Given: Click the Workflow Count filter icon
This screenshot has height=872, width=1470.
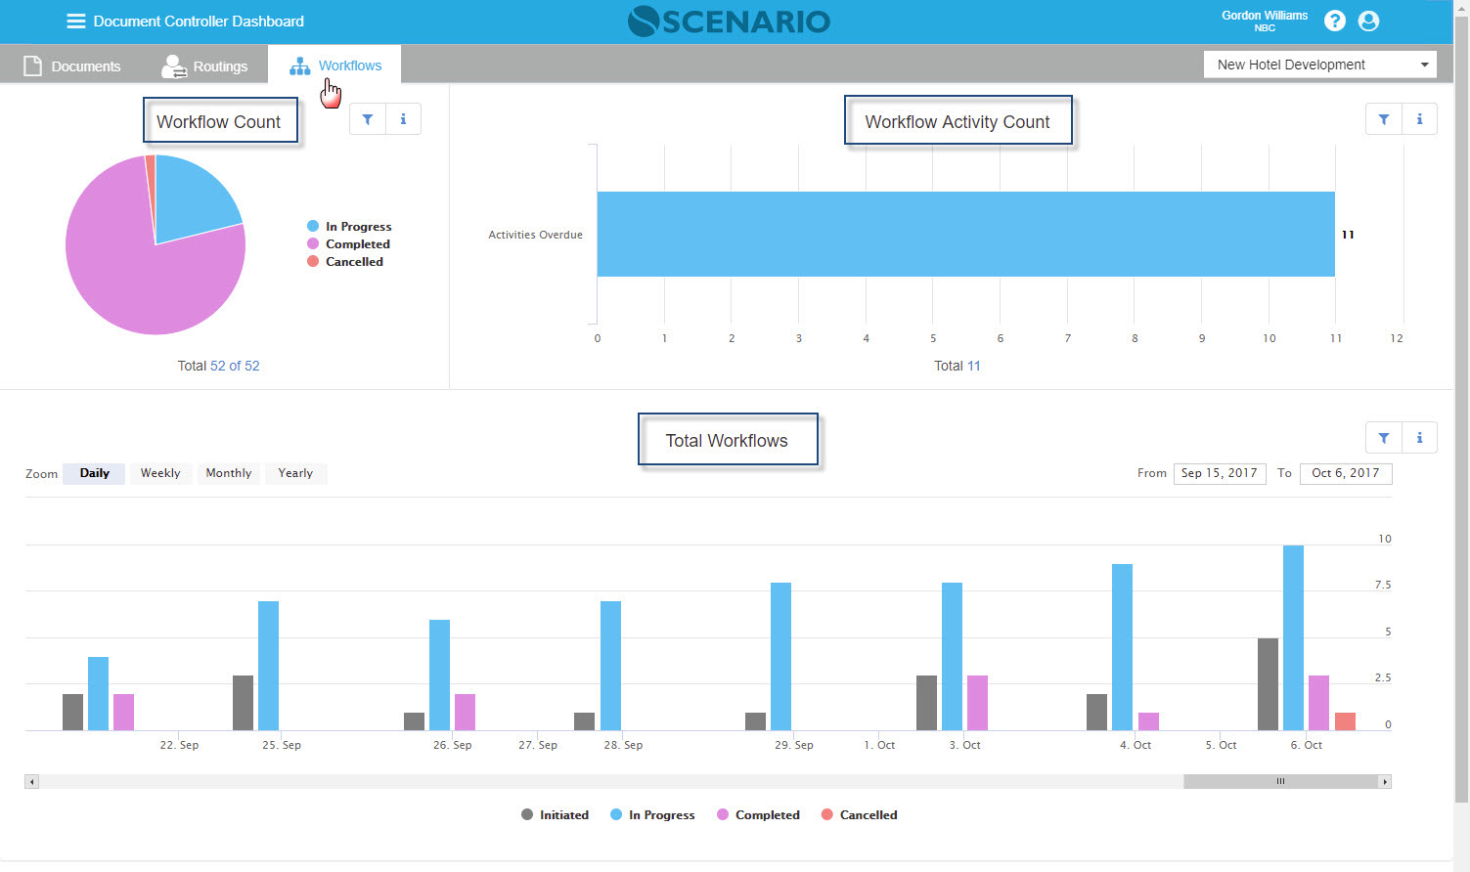Looking at the screenshot, I should 368,119.
